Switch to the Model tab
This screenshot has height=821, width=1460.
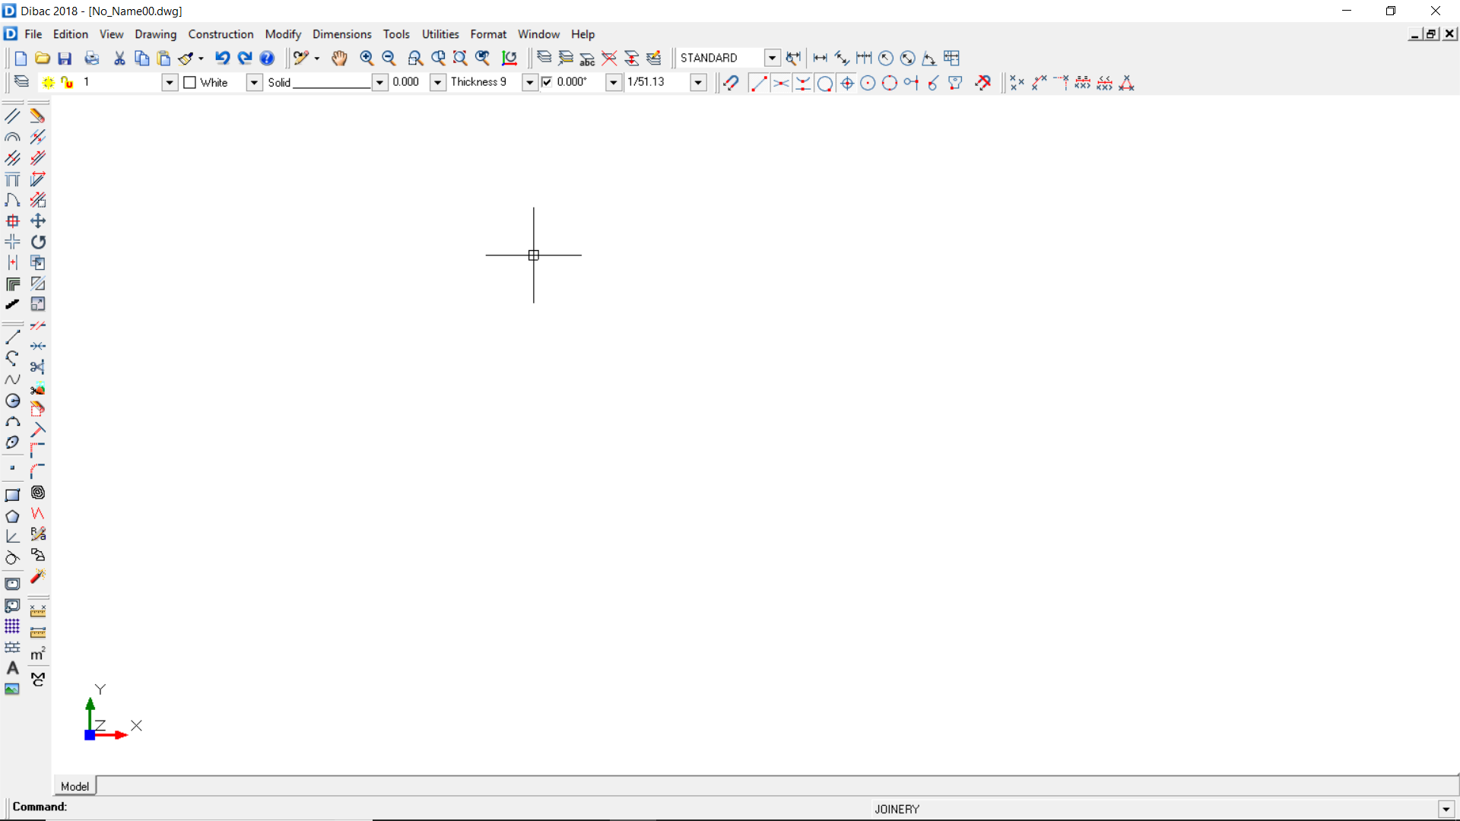click(x=75, y=786)
